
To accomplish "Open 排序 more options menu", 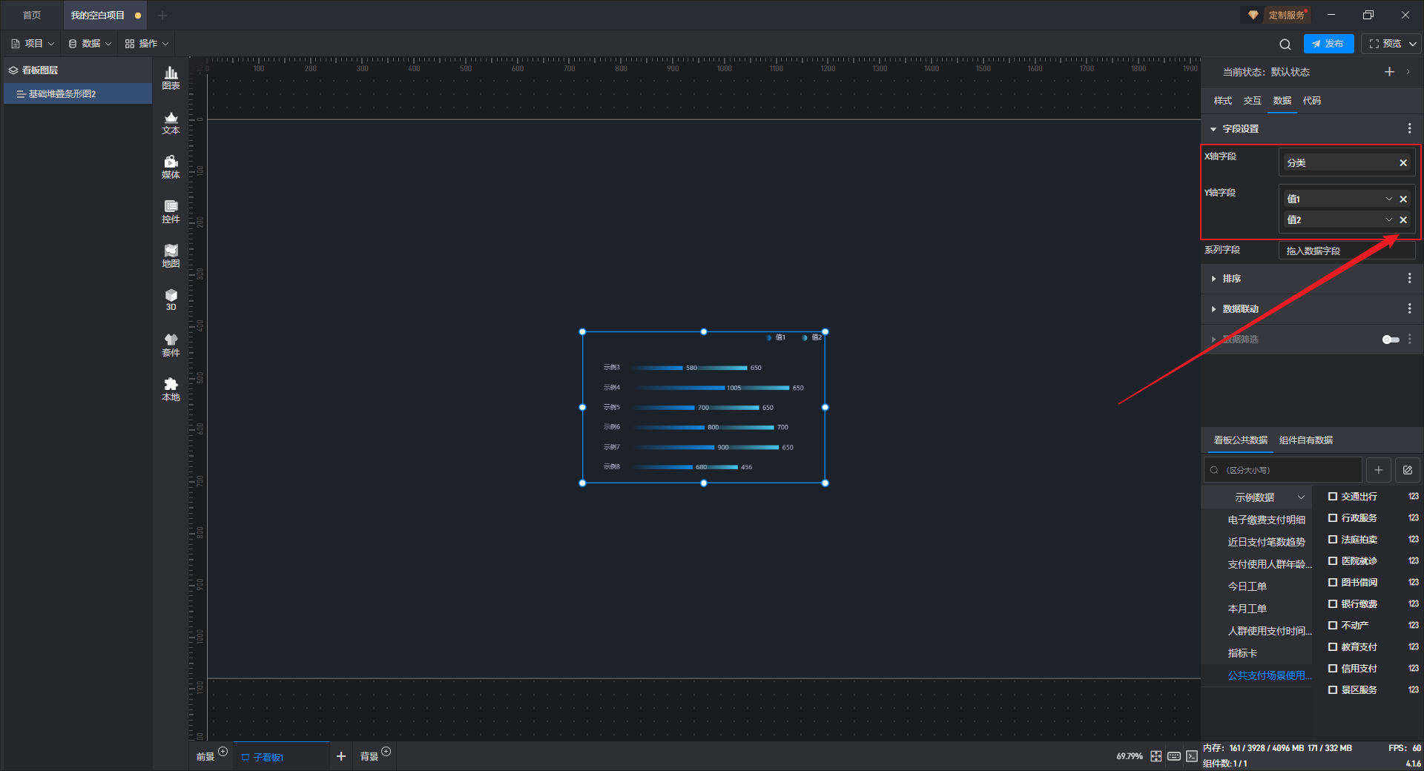I will coord(1409,278).
